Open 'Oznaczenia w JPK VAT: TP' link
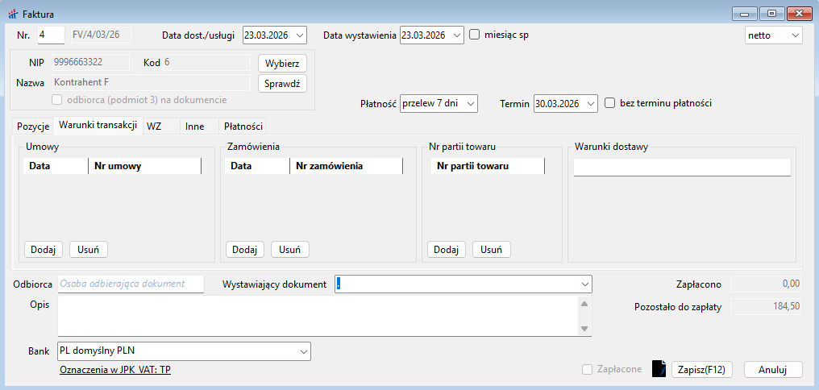 tap(115, 370)
